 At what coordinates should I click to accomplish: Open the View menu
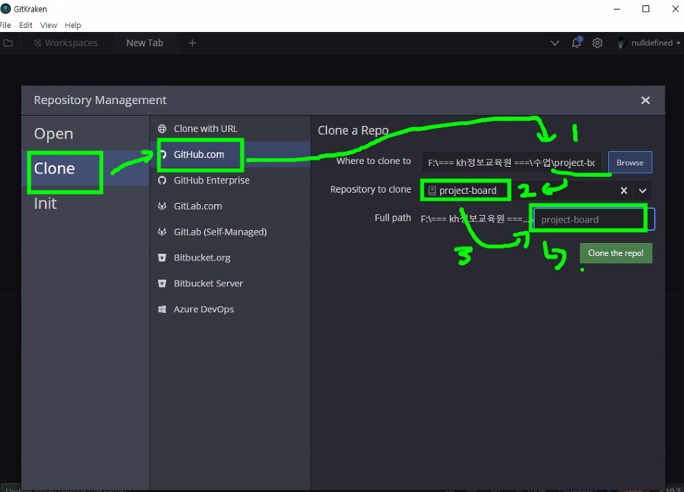tap(48, 25)
